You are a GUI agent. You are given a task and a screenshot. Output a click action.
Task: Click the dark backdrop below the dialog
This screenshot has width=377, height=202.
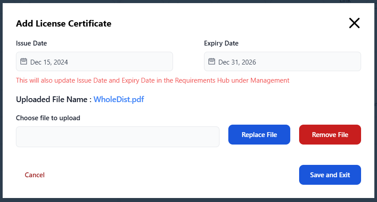[x=188, y=200]
